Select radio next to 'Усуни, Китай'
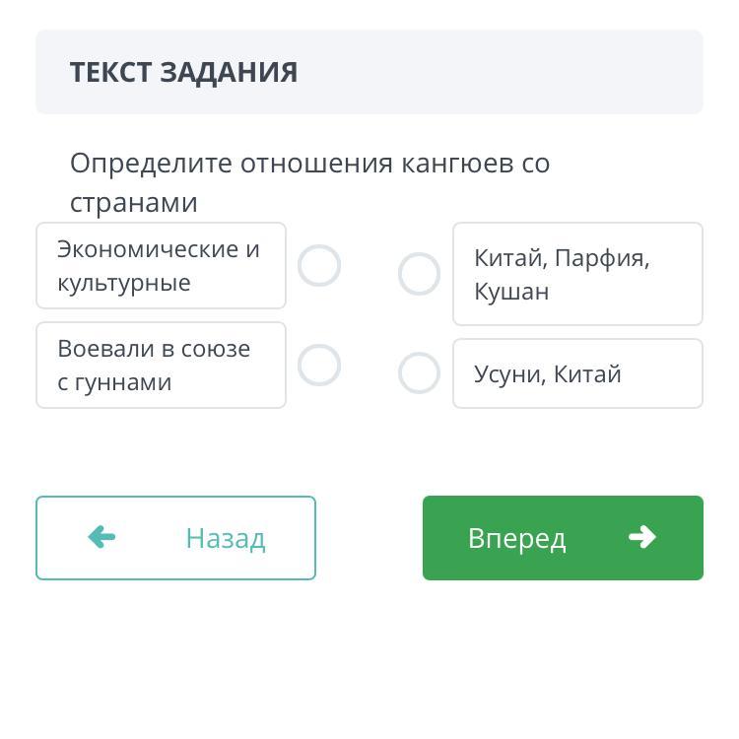Viewport: 739px width, 739px height. [419, 373]
